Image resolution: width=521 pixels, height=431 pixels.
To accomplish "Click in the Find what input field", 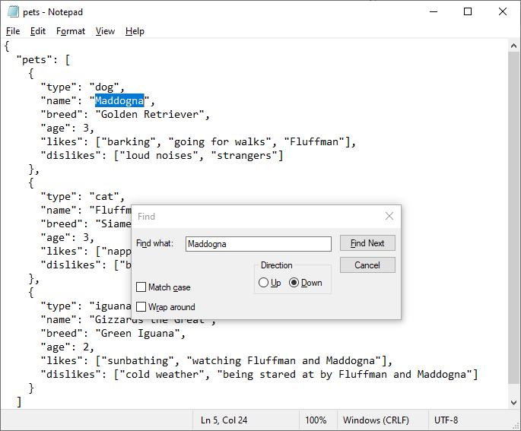I will coord(259,244).
